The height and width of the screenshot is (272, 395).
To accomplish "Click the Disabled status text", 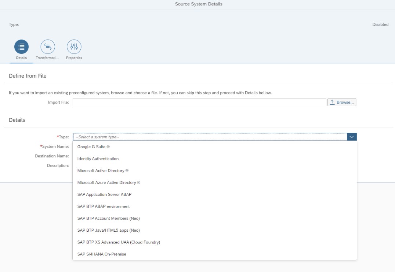I will 380,25.
